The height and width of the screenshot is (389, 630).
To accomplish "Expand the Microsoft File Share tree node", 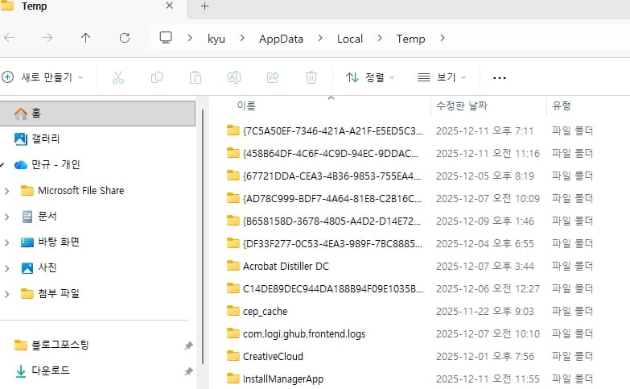I will tap(7, 191).
